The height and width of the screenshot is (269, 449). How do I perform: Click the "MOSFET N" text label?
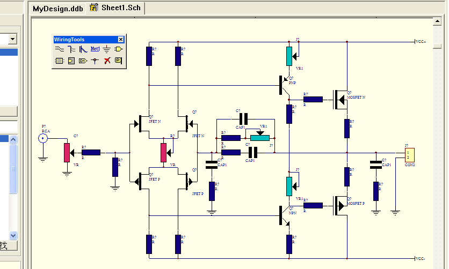(x=356, y=98)
